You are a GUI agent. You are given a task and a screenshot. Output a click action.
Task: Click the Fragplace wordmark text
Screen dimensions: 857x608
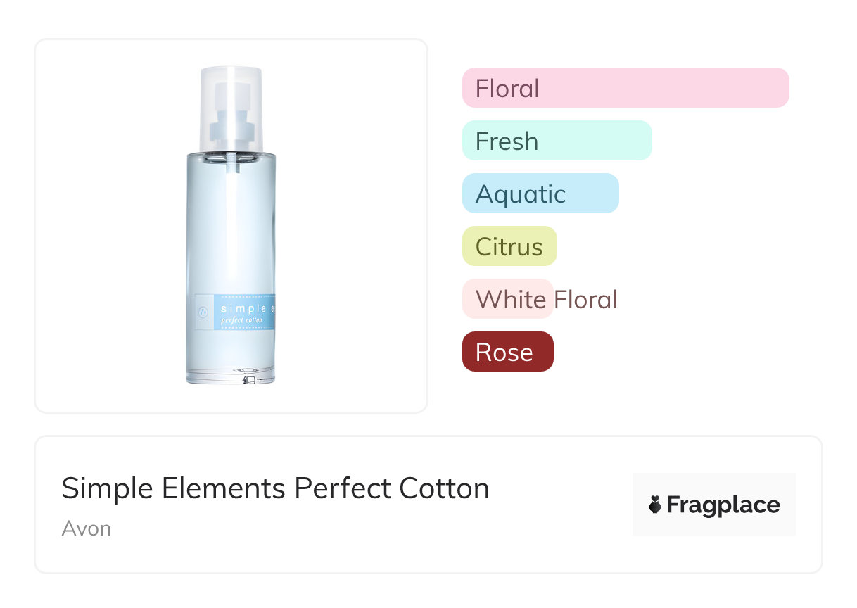(x=723, y=505)
